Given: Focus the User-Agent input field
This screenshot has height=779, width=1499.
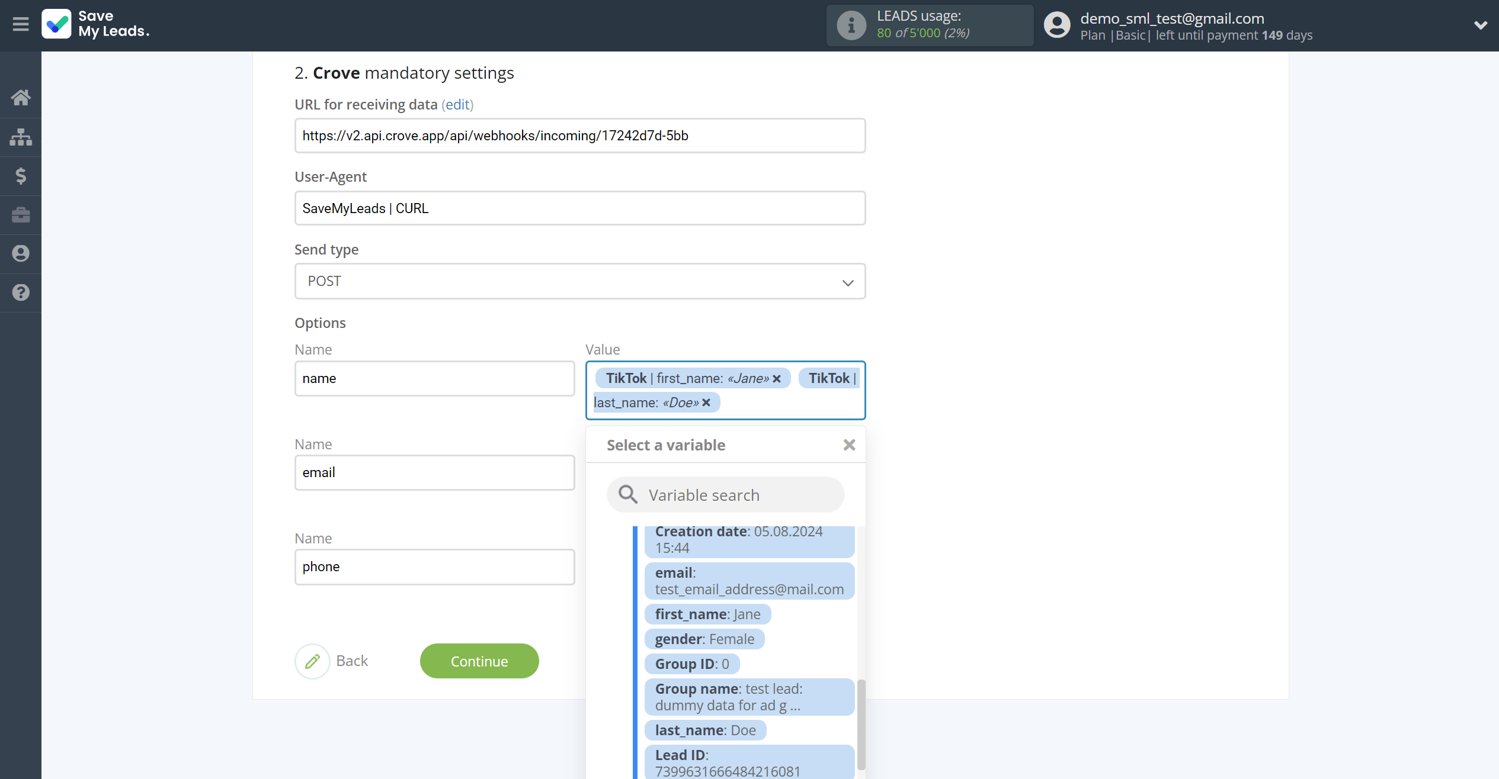Looking at the screenshot, I should coord(580,208).
